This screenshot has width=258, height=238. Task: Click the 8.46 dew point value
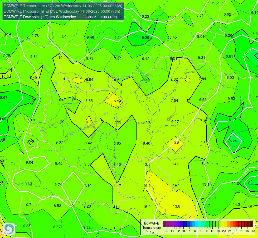pyautogui.click(x=147, y=143)
